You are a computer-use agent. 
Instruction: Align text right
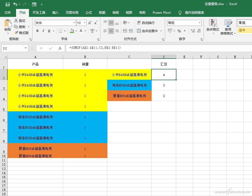point(117,31)
